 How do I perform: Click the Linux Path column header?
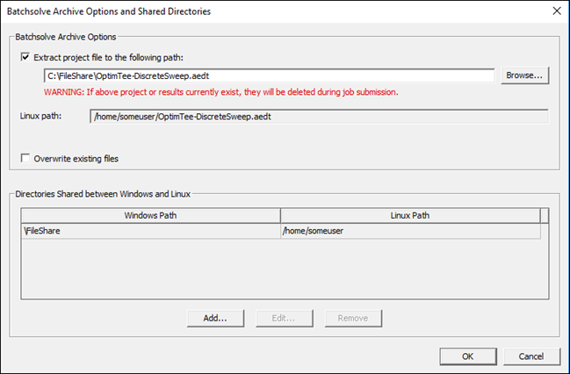(x=409, y=216)
